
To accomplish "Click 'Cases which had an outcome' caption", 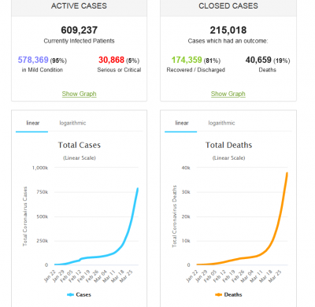I will click(x=228, y=41).
